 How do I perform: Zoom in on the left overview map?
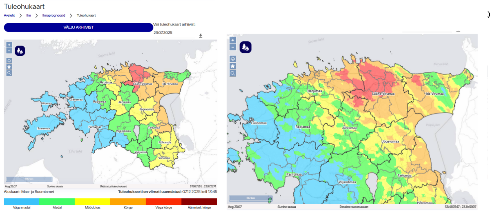point(9,45)
